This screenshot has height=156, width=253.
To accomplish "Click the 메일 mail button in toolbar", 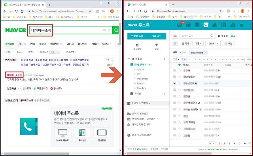I will 228,43.
